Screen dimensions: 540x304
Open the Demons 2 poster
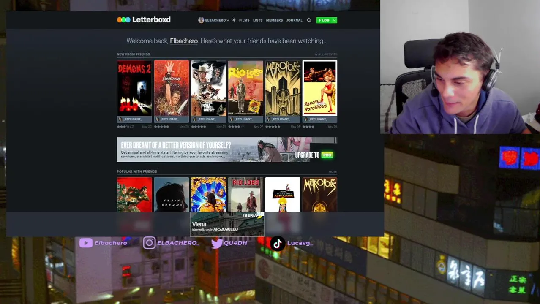(134, 88)
